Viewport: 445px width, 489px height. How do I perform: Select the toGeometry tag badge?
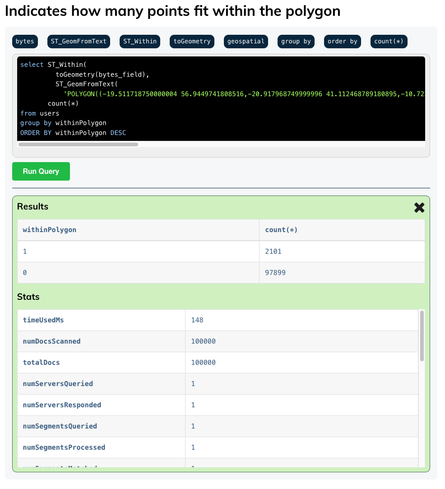click(x=191, y=41)
